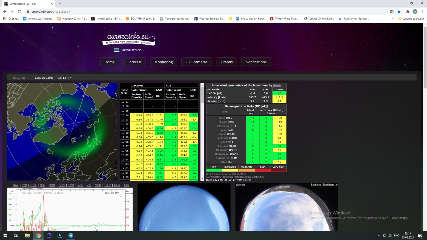Viewport: 427px width, 240px height.
Task: Open File Explorer from the taskbar
Action: click(27, 235)
